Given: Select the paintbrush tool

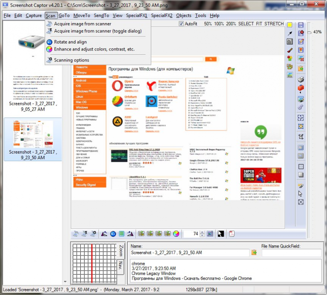Looking at the screenshot, I should [290, 50].
